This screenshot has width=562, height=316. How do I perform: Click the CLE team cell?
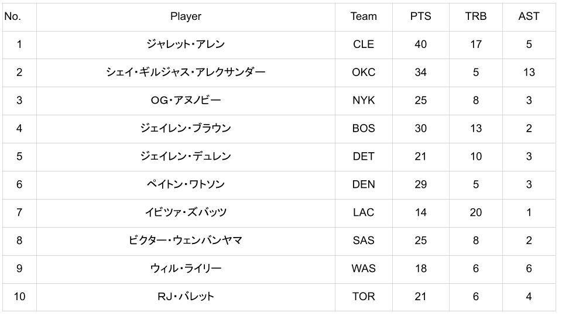point(364,44)
